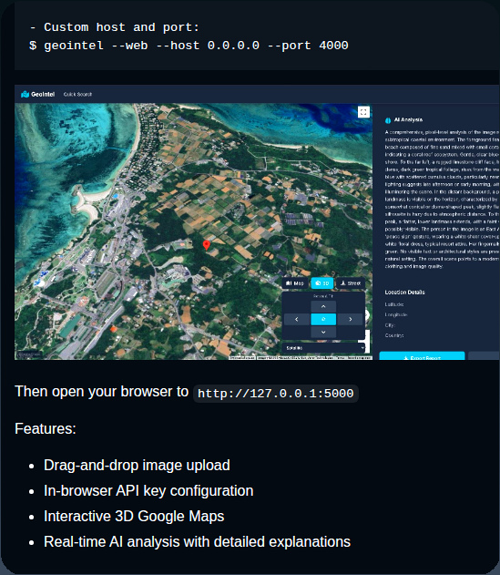Viewport: 500px width, 575px height.
Task: Click the Location Details heading
Action: tap(404, 293)
